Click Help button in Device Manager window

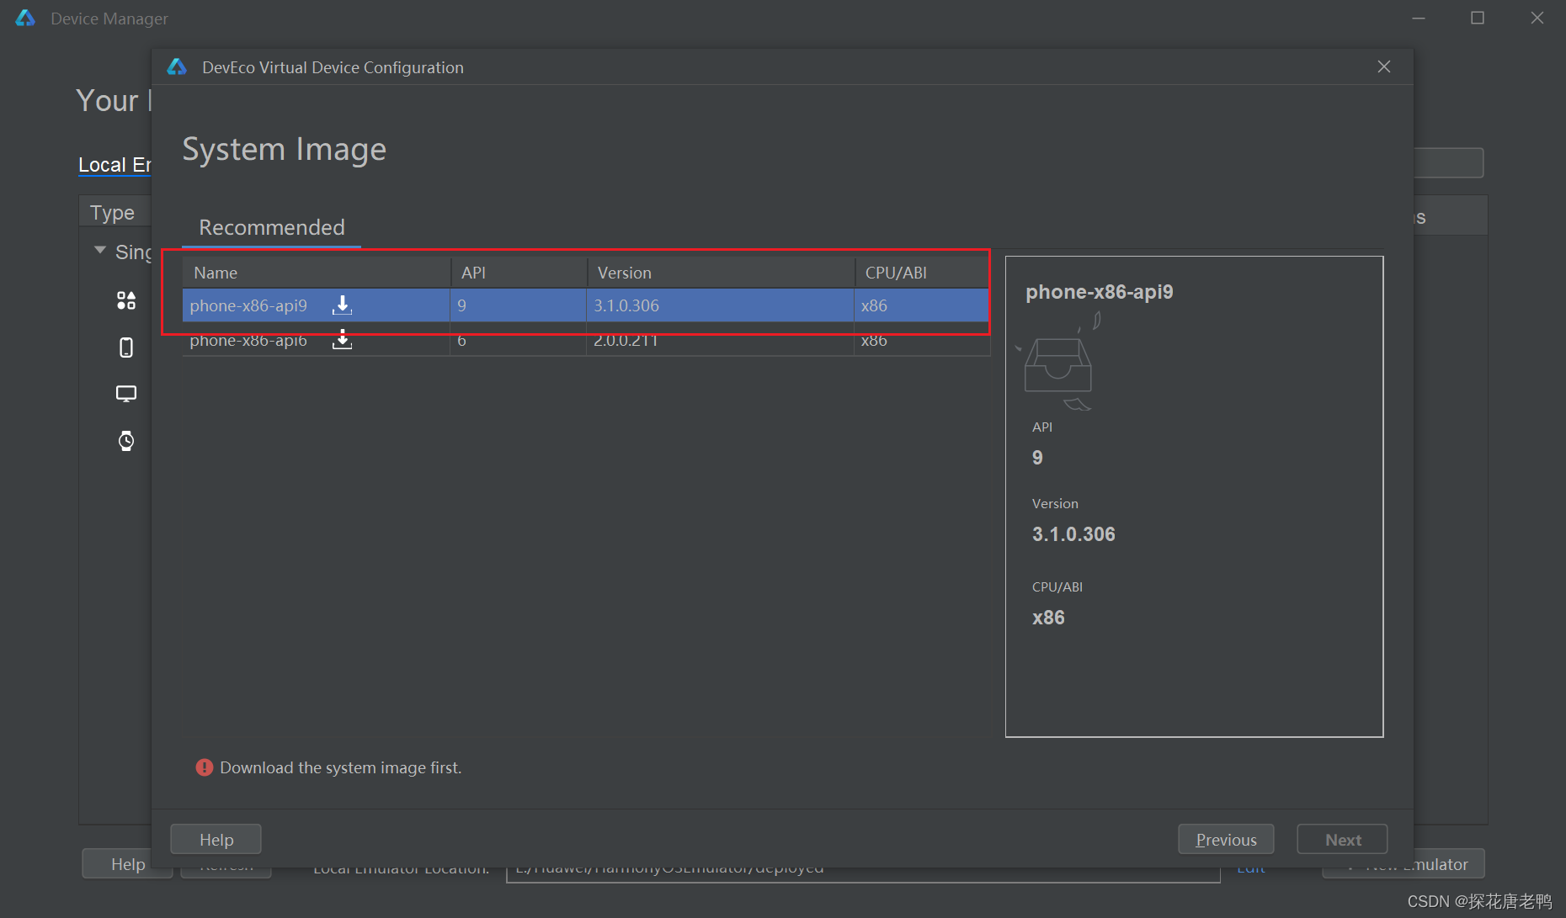(x=127, y=864)
